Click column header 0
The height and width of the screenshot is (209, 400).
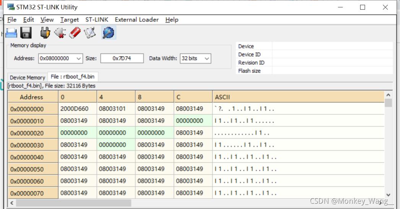[77, 97]
